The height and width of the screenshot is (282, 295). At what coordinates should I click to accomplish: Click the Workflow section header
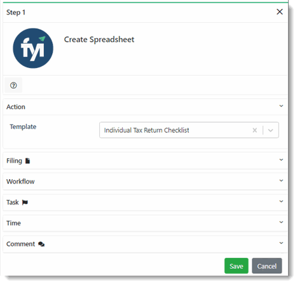145,182
